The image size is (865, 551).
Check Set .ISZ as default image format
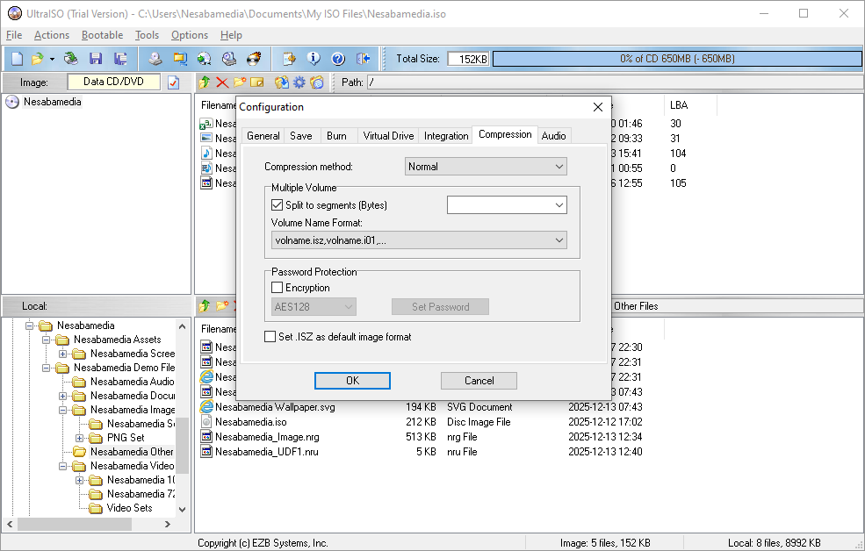(x=270, y=337)
